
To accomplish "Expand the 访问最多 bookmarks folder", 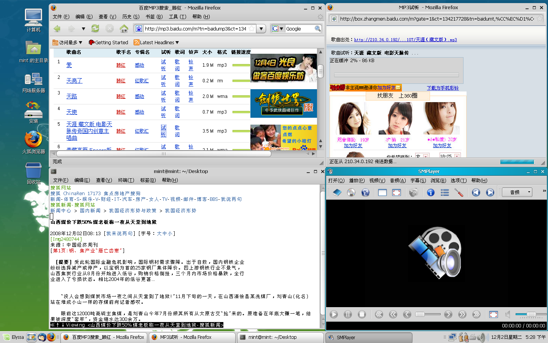I will [x=67, y=42].
